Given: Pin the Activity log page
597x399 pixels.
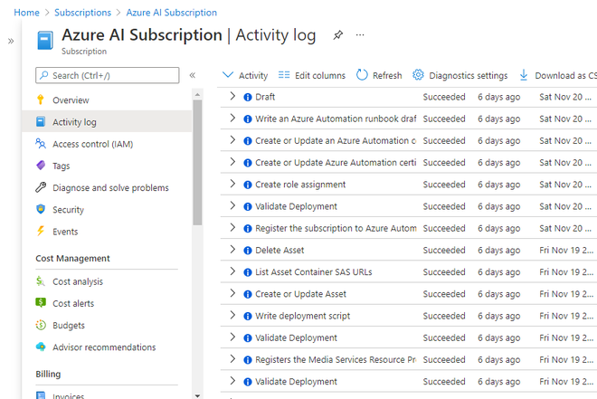Looking at the screenshot, I should (338, 35).
